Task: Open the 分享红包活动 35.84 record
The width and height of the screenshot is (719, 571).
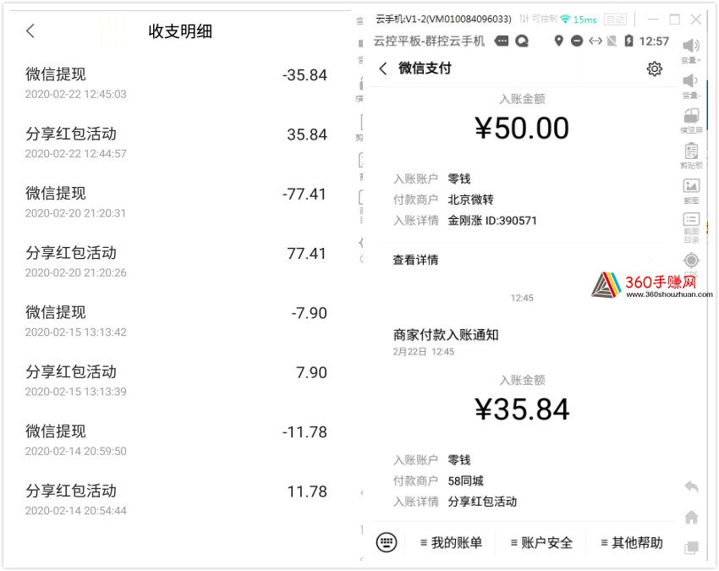Action: (177, 143)
